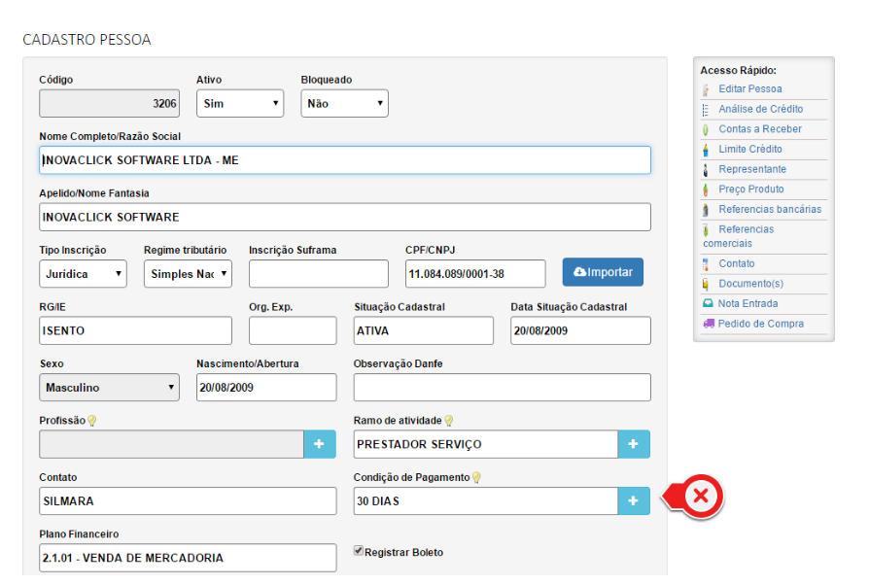Open the Pedido de Compra link
The image size is (869, 585).
[760, 324]
